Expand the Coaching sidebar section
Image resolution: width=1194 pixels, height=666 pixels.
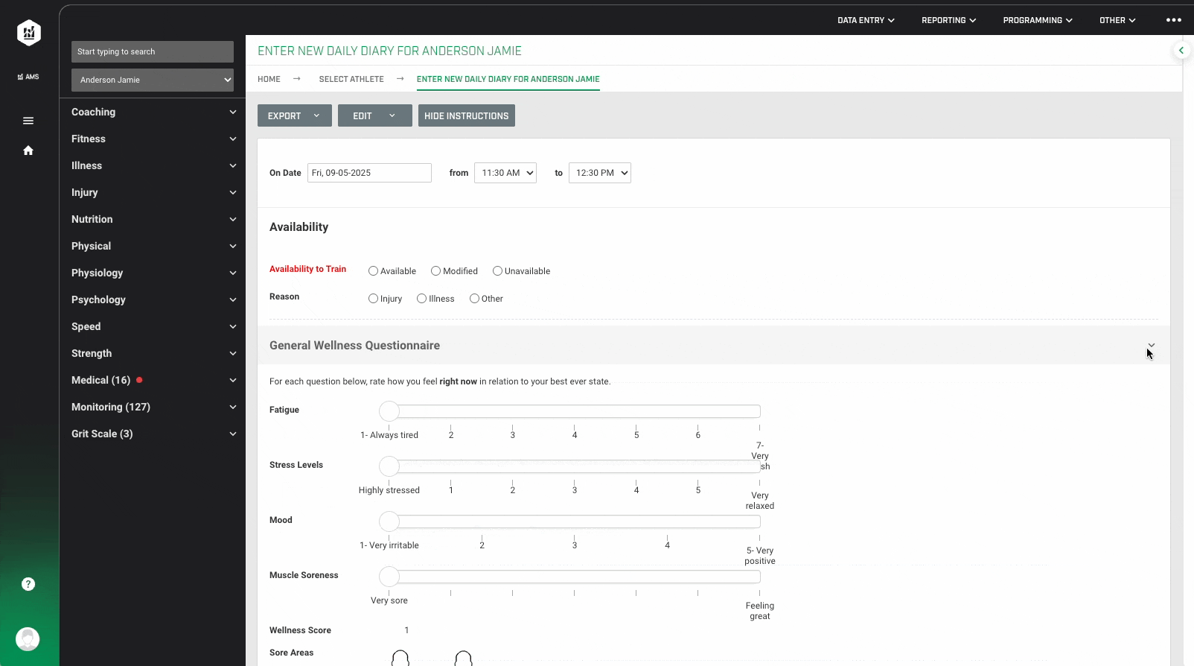153,112
